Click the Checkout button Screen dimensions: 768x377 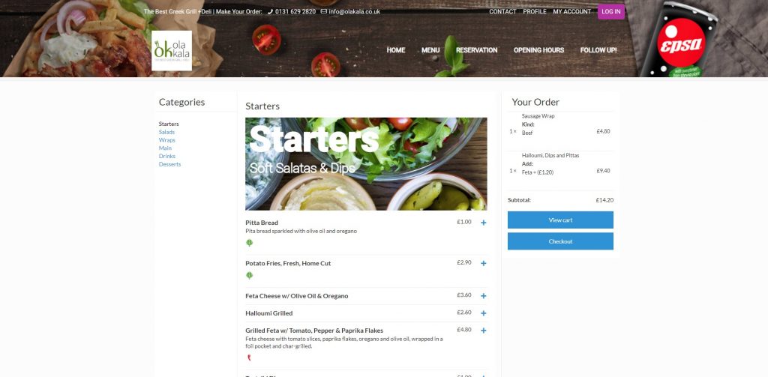[560, 241]
